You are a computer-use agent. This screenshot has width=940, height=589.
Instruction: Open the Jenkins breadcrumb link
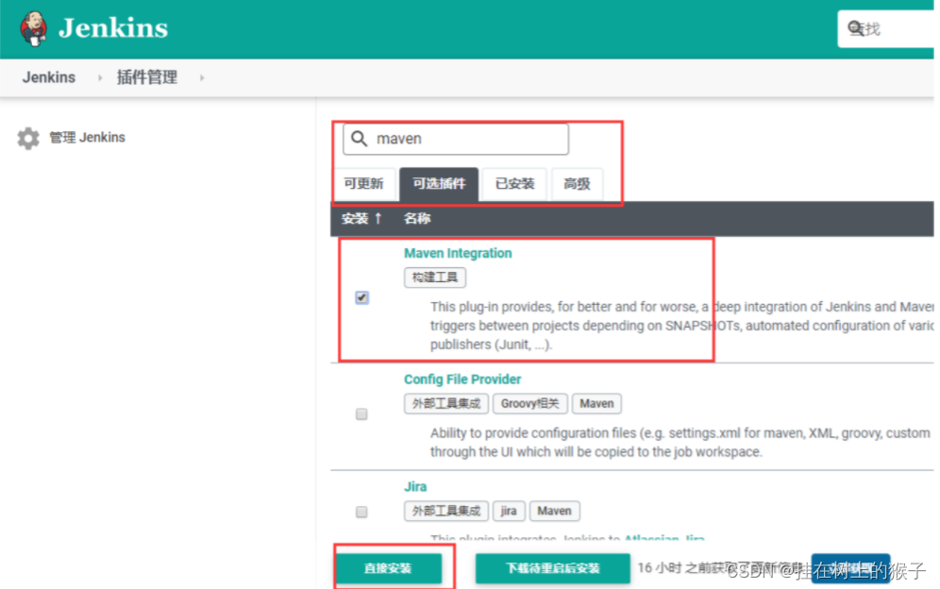(x=48, y=77)
